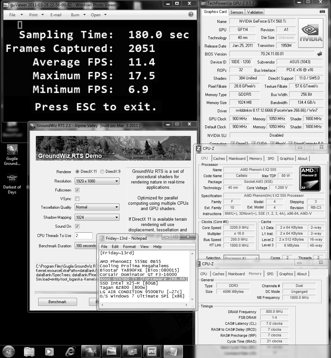Viewport: 331px width, 358px height.
Task: Toggle the Sound On checkbox
Action: pos(77,226)
